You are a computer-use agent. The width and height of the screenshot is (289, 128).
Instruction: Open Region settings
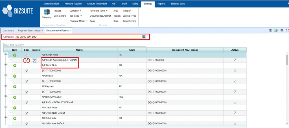[x=117, y=16]
